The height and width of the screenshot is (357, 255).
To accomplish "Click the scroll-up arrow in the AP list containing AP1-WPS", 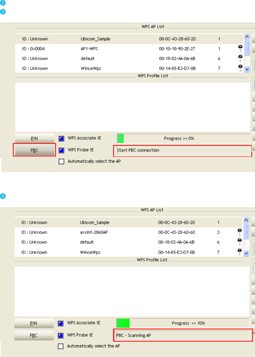I will click(247, 37).
